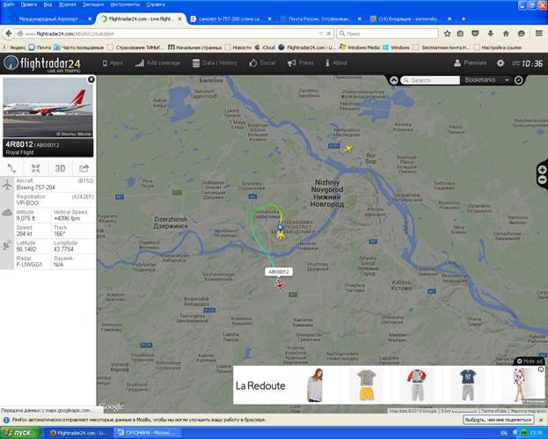Switch to Microsoft Word taskbar window

coord(147,433)
